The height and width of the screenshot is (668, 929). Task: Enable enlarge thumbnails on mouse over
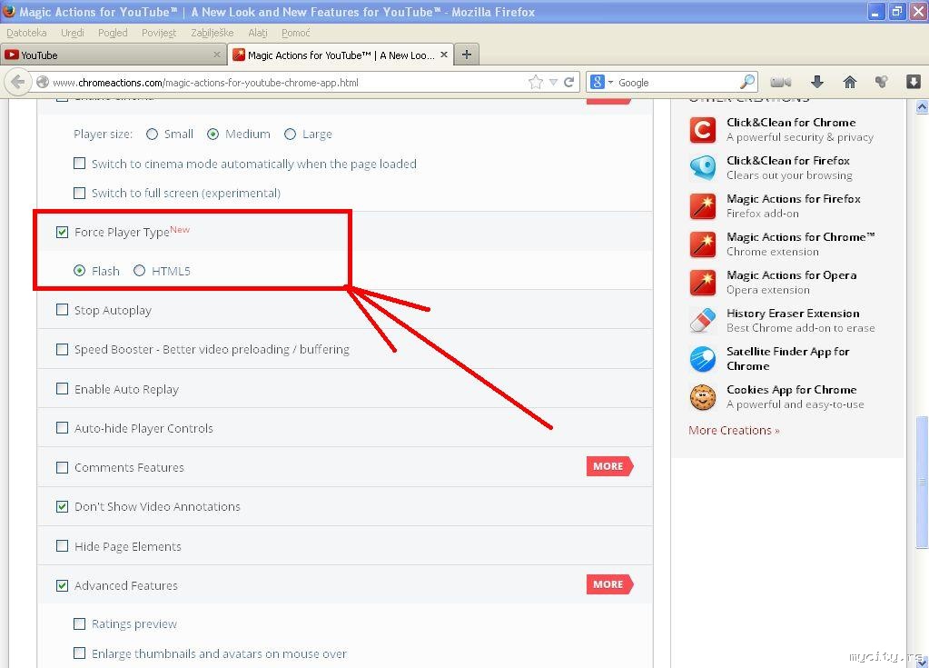click(79, 653)
